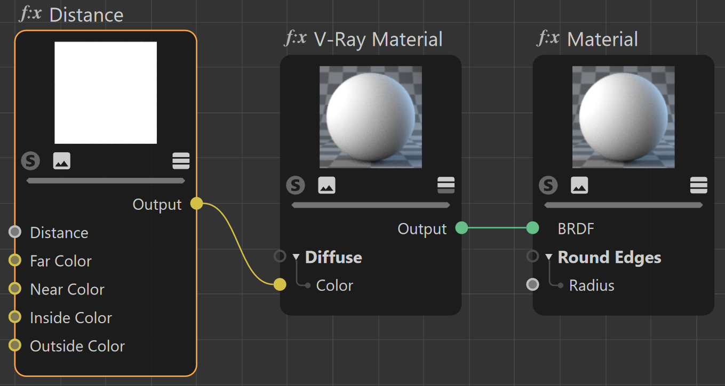Image resolution: width=725 pixels, height=386 pixels.
Task: Click the preview collapse bar on Distance node
Action: pyautogui.click(x=106, y=180)
